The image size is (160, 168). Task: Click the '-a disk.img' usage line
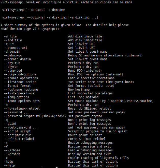(x=50, y=17)
